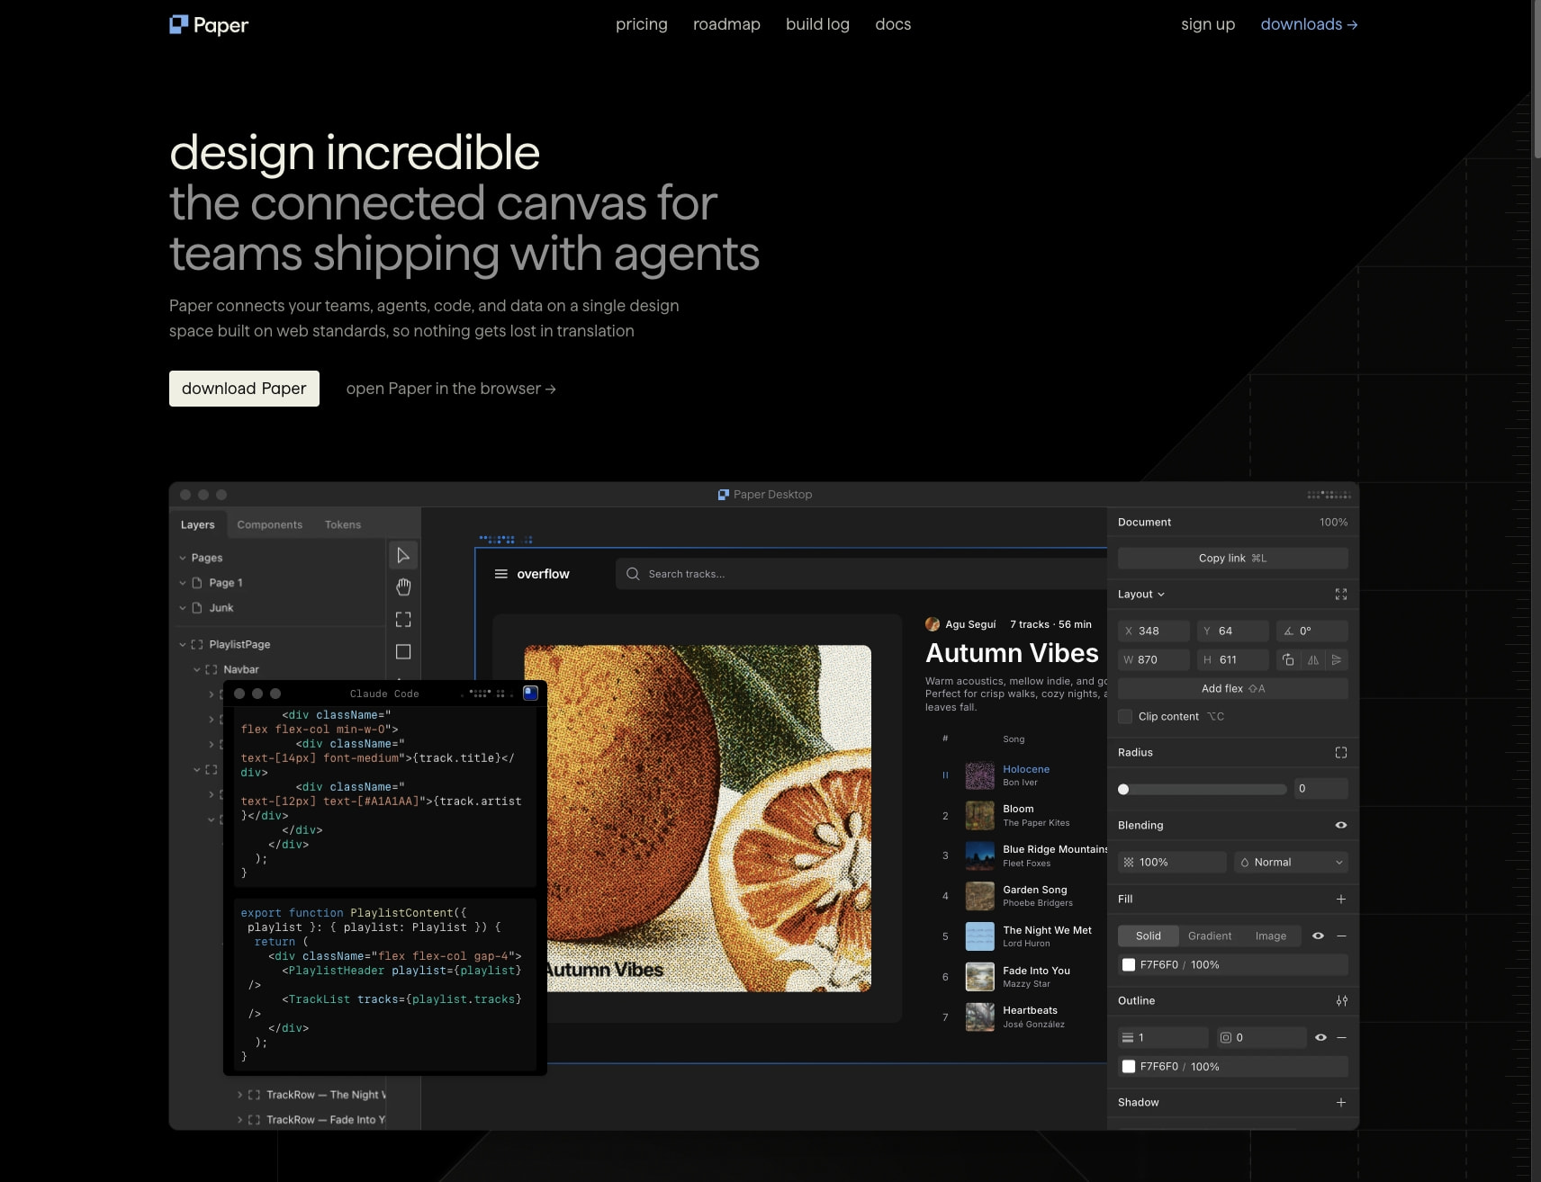1541x1182 pixels.
Task: Click the rotate 90 degrees icon
Action: pyautogui.click(x=1288, y=660)
